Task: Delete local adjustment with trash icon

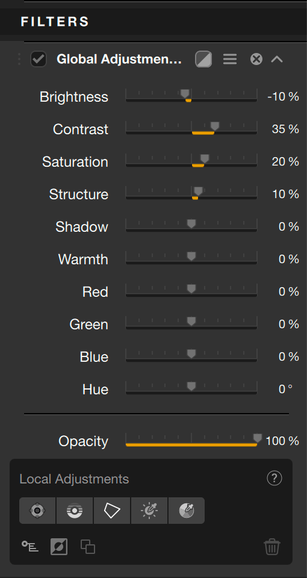Action: pyautogui.click(x=272, y=546)
